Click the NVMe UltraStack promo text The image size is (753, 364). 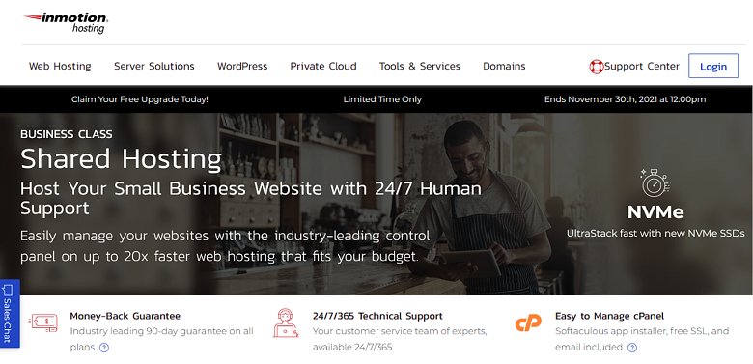pos(655,234)
